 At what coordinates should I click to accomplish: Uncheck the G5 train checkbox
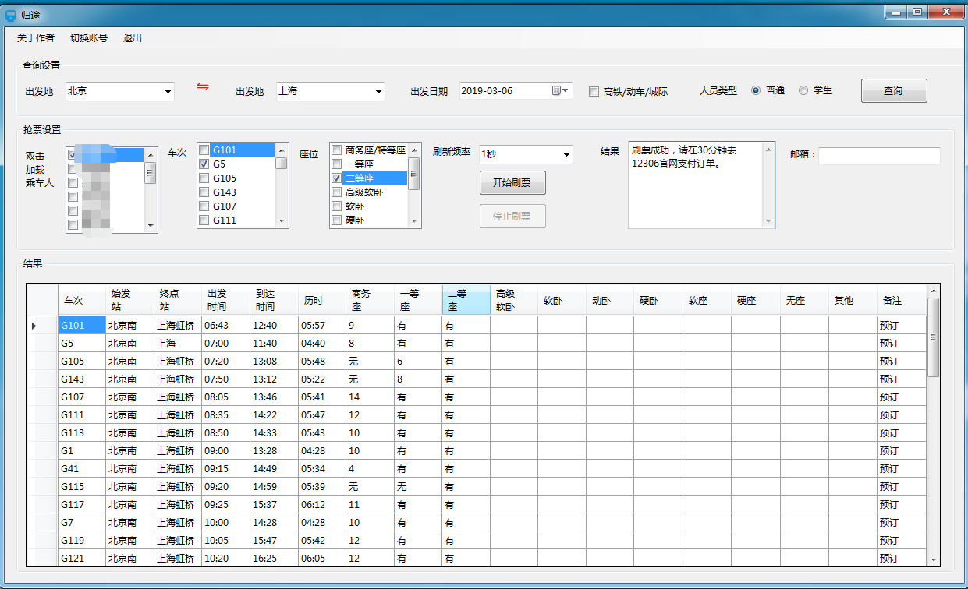[204, 164]
